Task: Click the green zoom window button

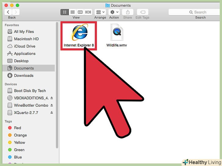Action: click(x=17, y=5)
